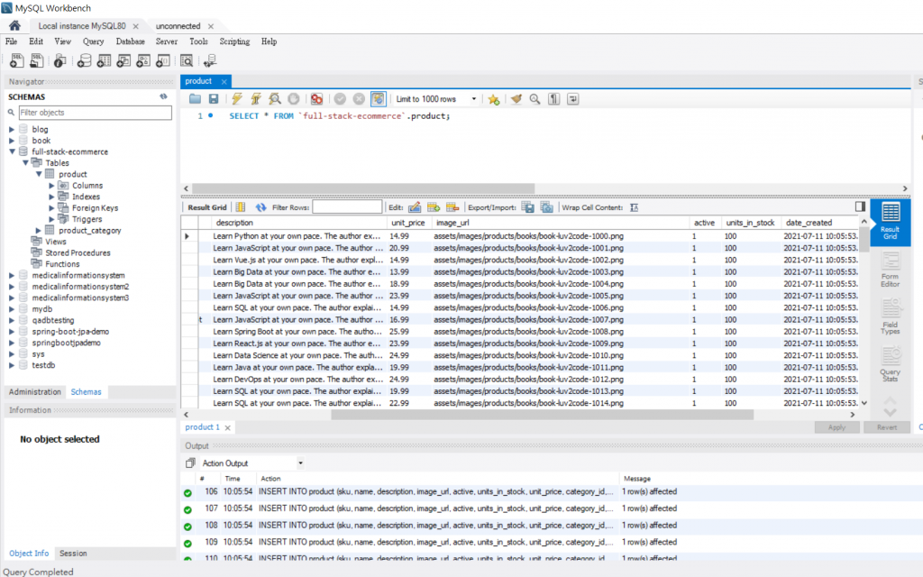923x577 pixels.
Task: Toggle word wrapping in the editor
Action: click(x=572, y=99)
